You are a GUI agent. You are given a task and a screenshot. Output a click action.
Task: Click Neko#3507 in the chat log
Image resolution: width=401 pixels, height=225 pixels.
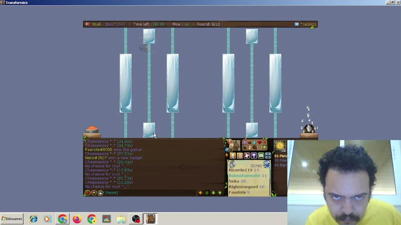point(96,158)
